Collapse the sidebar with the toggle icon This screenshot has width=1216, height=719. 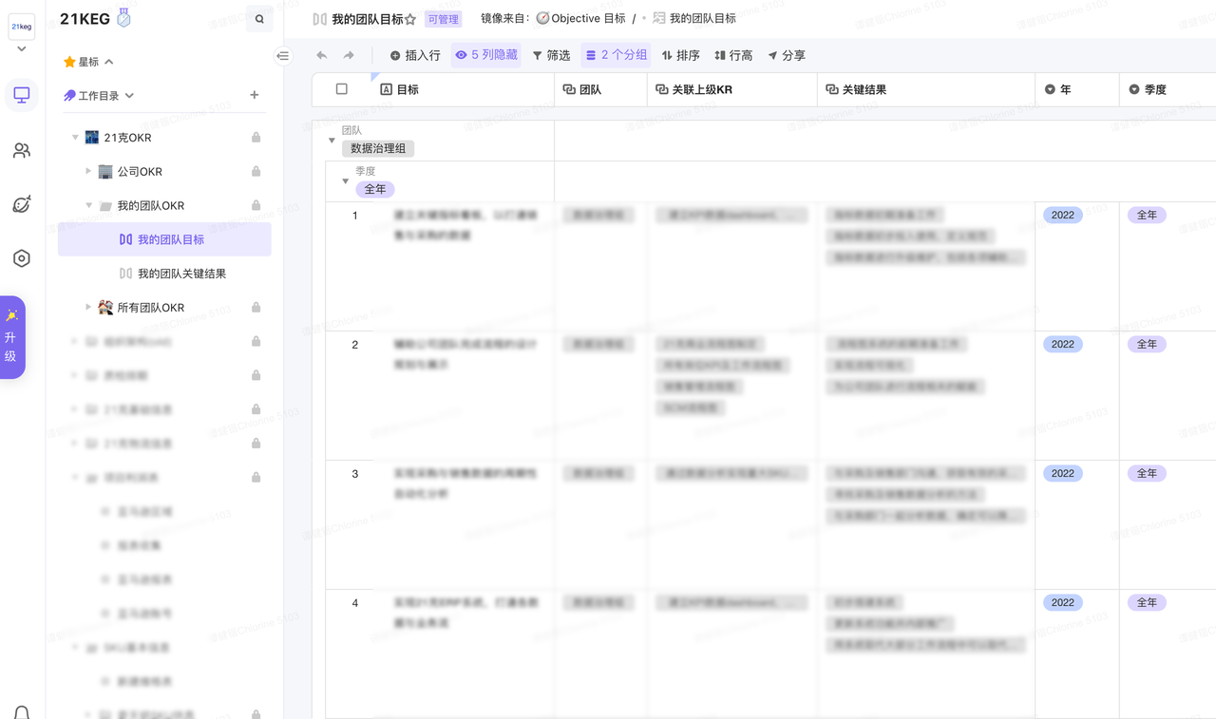click(283, 56)
